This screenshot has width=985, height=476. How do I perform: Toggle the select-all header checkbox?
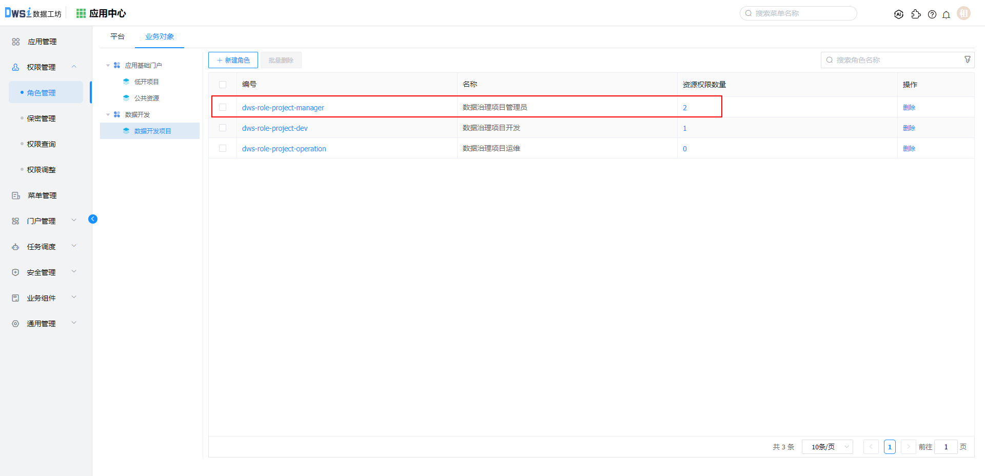[223, 85]
